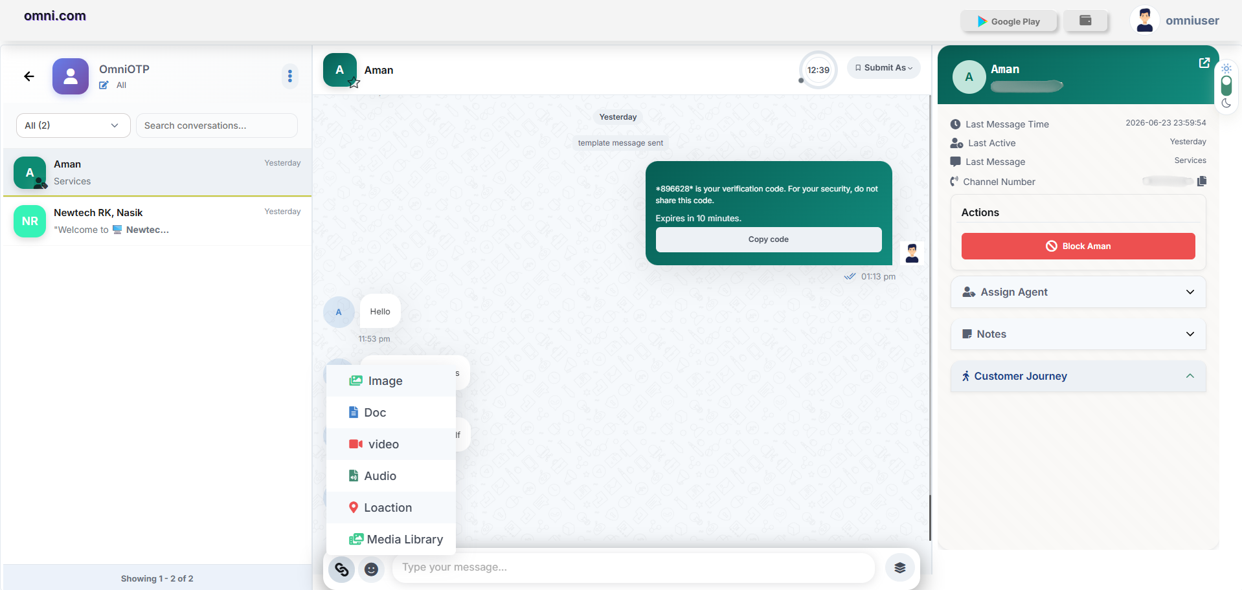
Task: Click the Hello message bubble
Action: (380, 312)
